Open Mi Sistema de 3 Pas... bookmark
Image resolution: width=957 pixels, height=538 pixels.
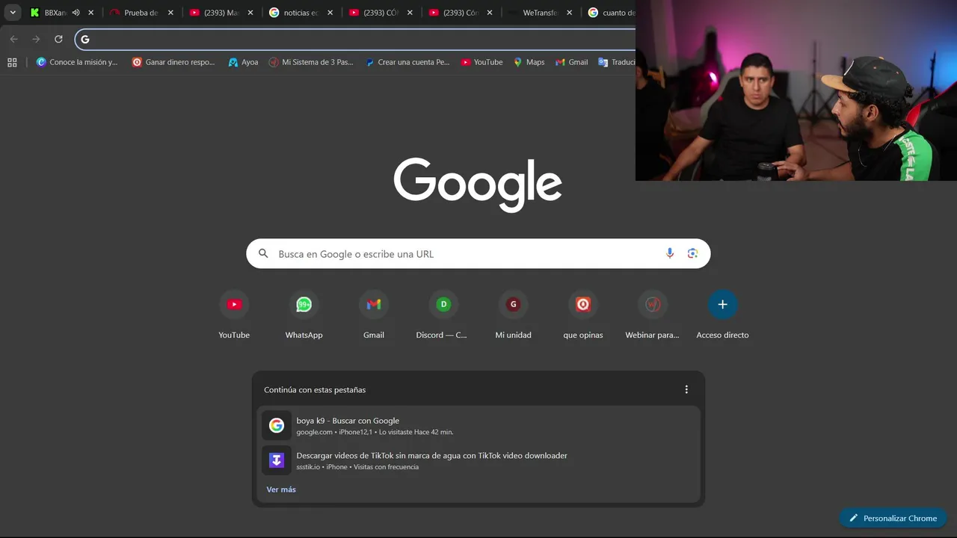311,63
